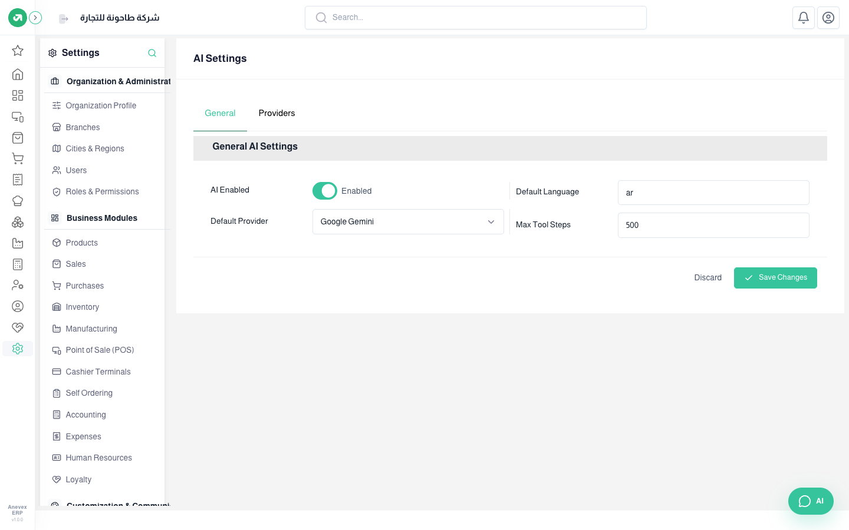Image resolution: width=849 pixels, height=530 pixels.
Task: Click the exit arrow icon beside company name
Action: 64,19
